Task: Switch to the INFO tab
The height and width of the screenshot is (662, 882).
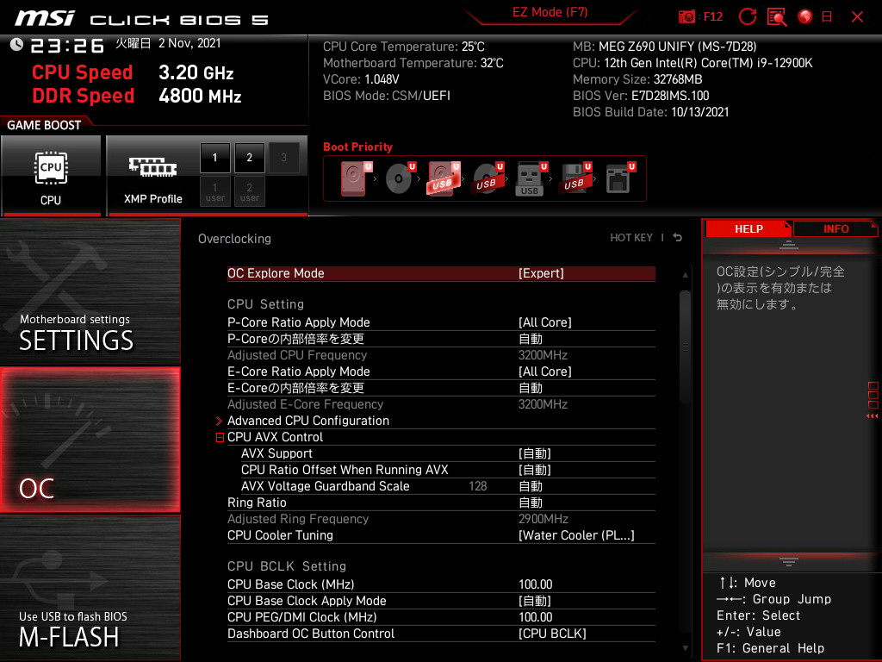Action: pos(835,229)
